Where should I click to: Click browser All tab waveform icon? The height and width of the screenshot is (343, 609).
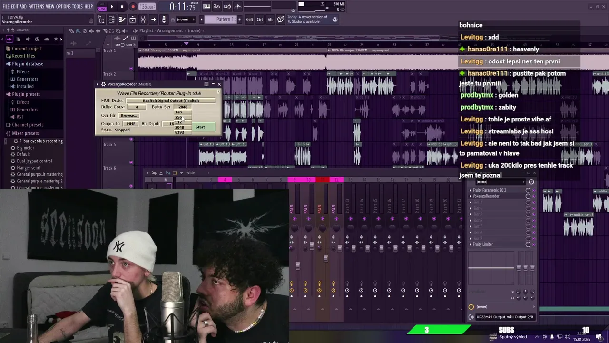point(9,39)
